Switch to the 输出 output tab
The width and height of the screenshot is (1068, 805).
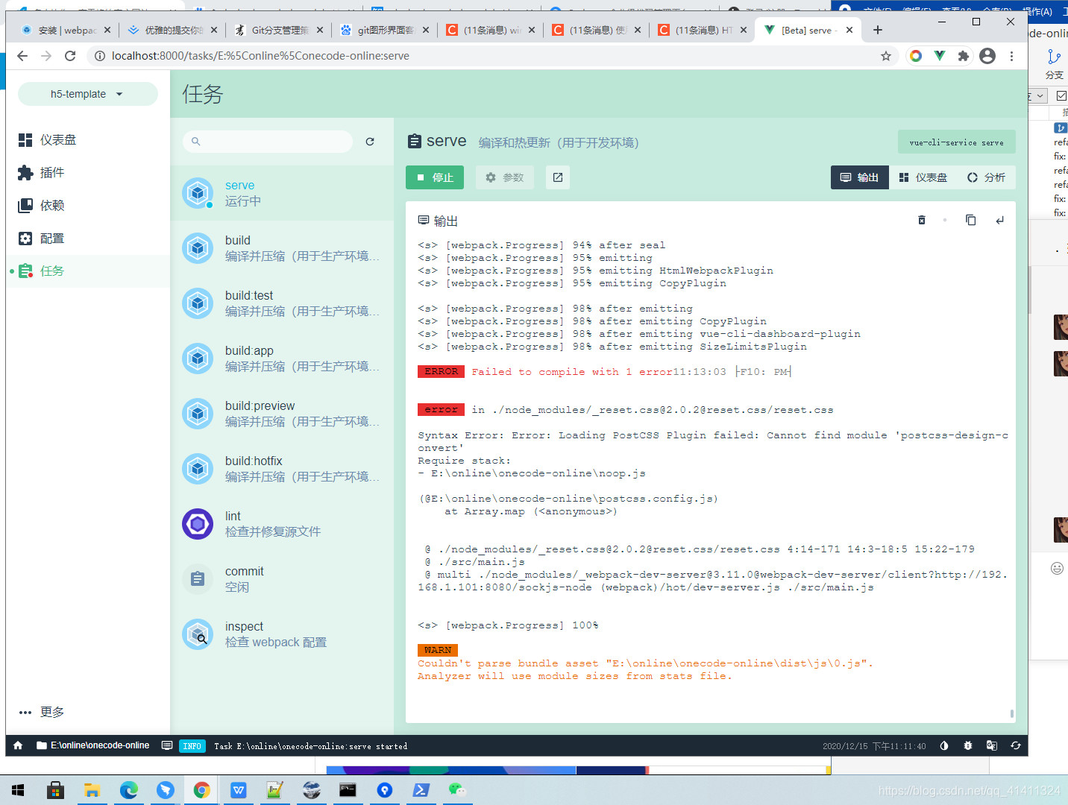coord(860,177)
